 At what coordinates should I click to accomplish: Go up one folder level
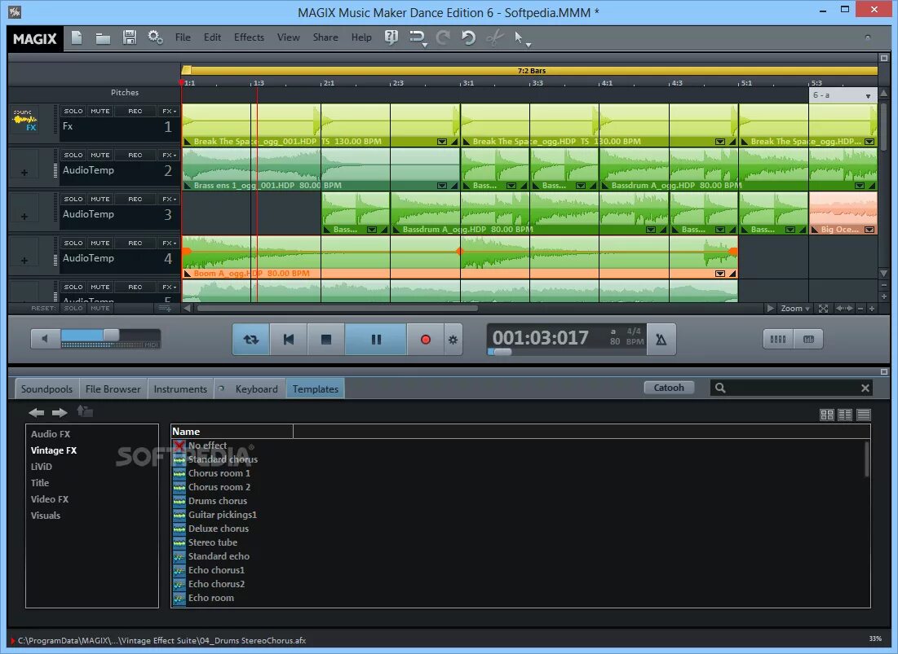(85, 411)
